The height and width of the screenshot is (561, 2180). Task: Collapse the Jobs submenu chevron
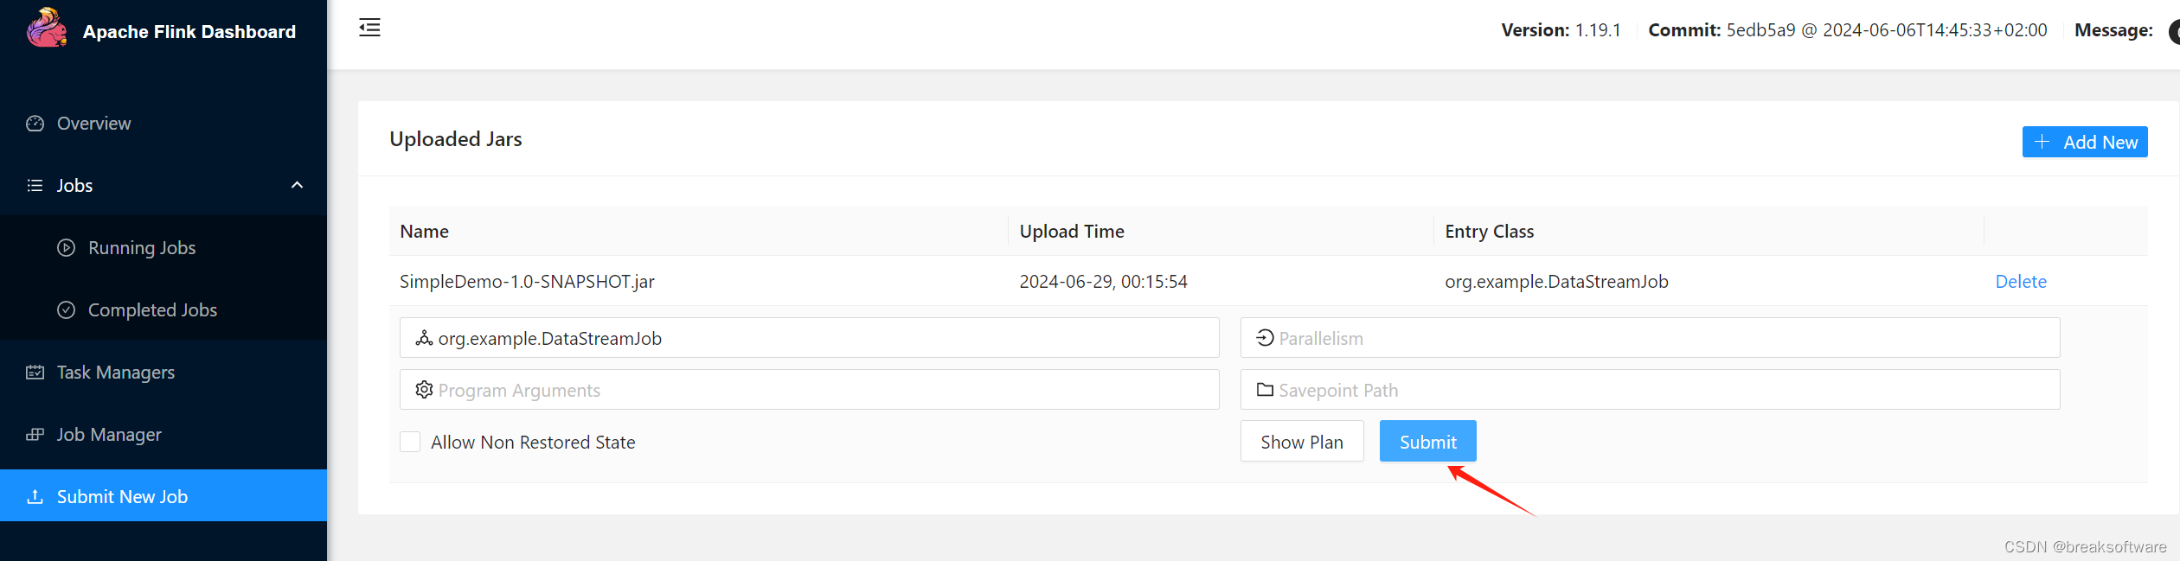point(297,185)
